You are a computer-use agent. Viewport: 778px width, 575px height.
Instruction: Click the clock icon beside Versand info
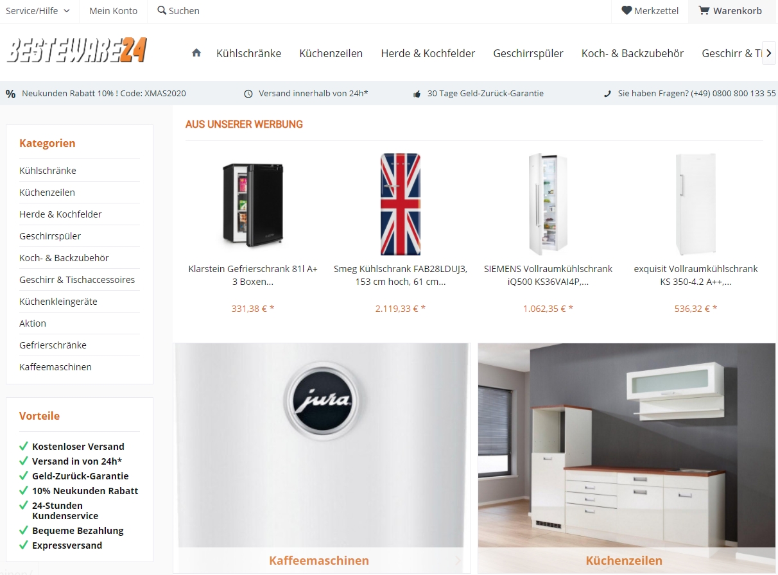(248, 94)
